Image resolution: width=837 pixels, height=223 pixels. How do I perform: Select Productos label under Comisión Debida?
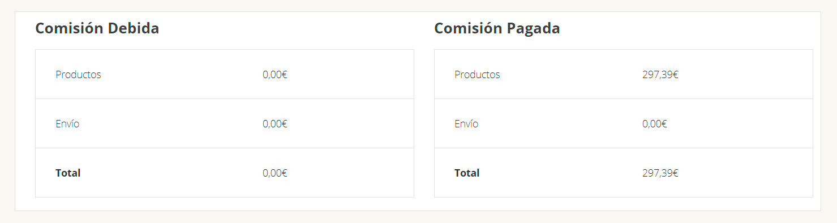pyautogui.click(x=78, y=74)
